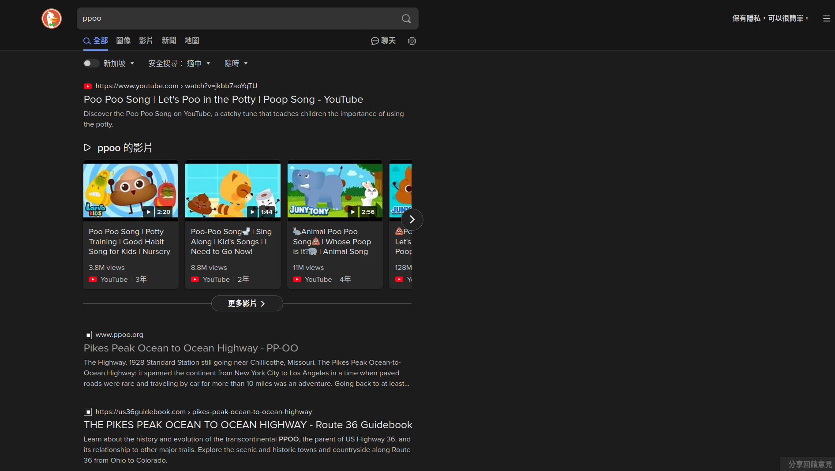This screenshot has height=471, width=835.
Task: Open Pikes Peak Ocean to Ocean Highway link
Action: point(191,348)
